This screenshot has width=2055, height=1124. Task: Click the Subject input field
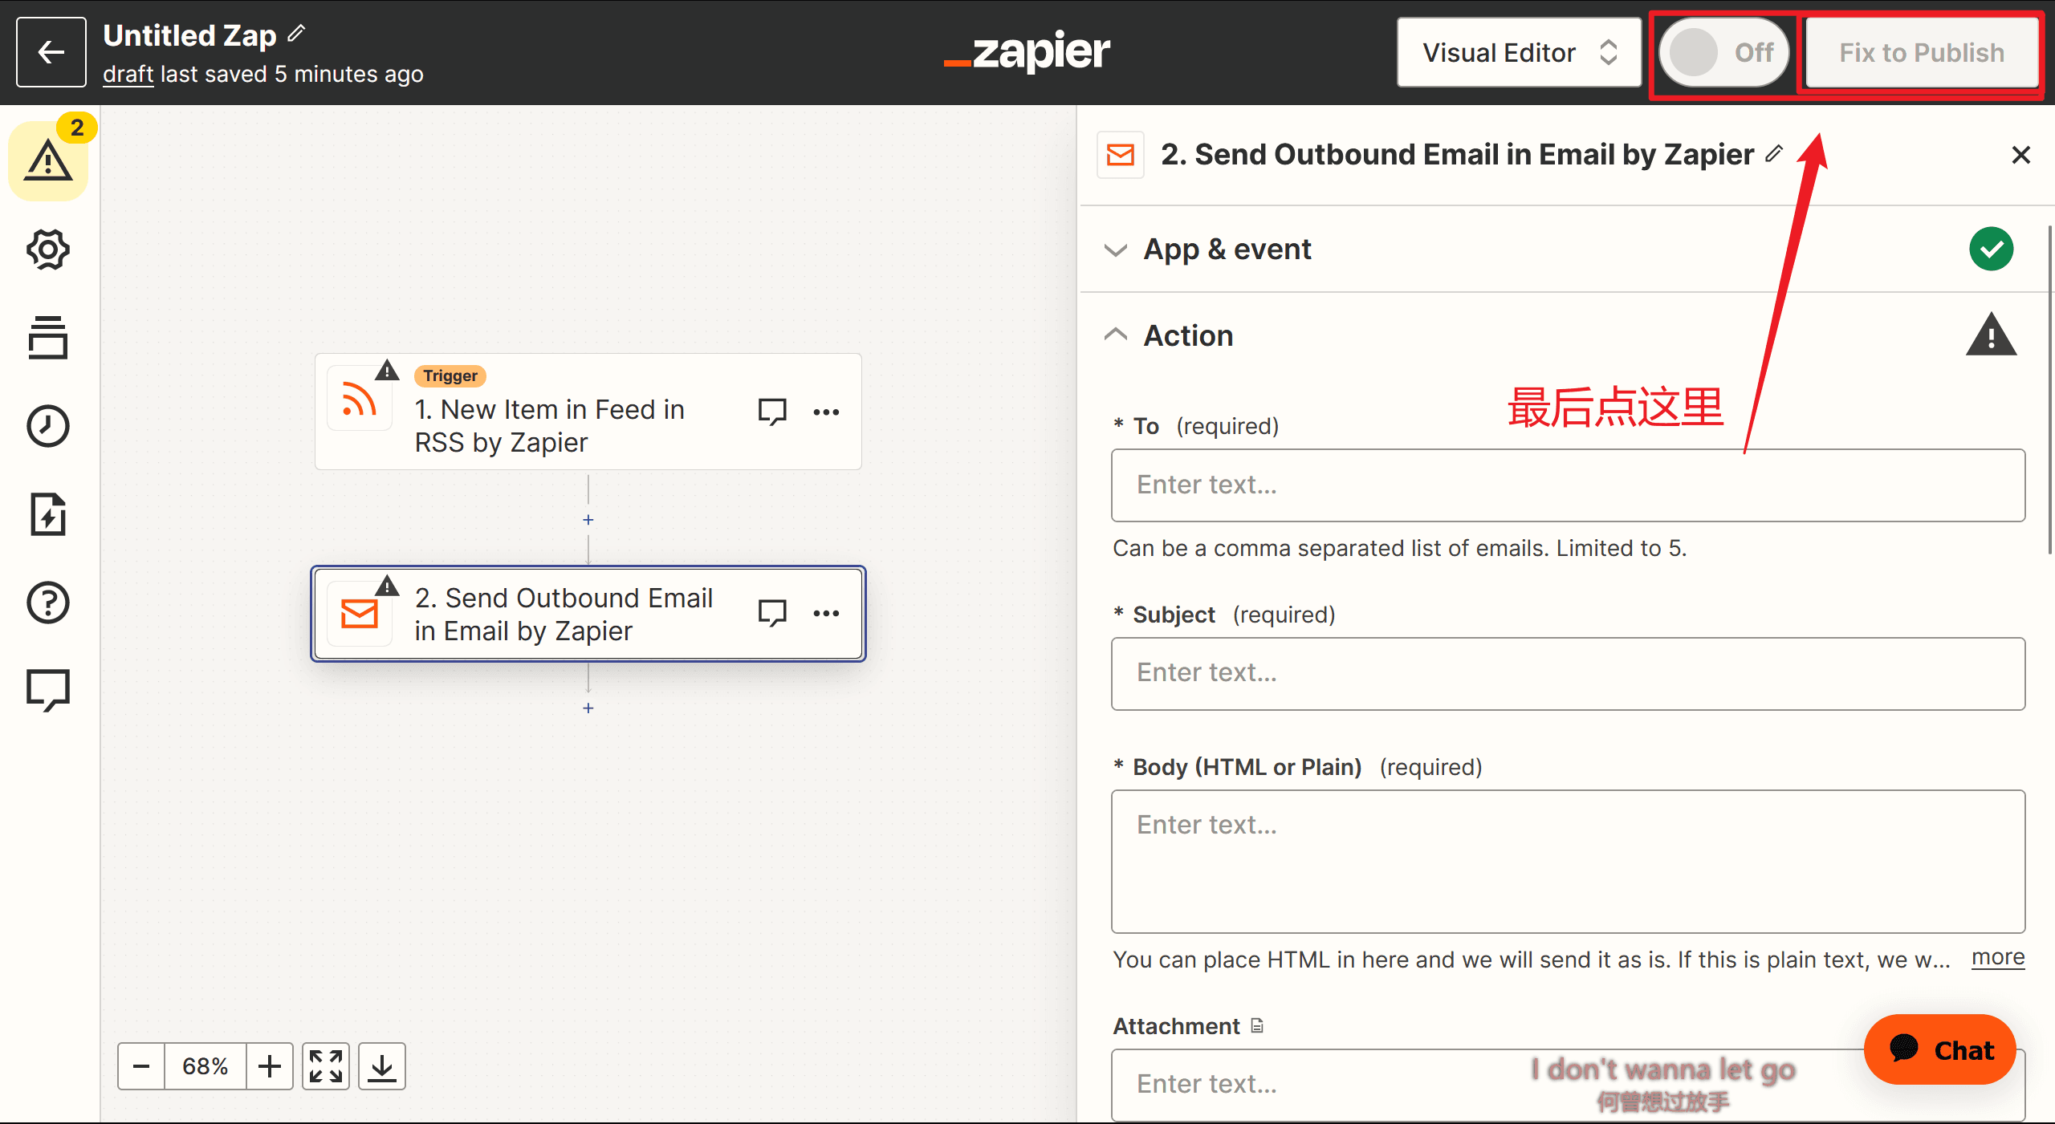1568,673
